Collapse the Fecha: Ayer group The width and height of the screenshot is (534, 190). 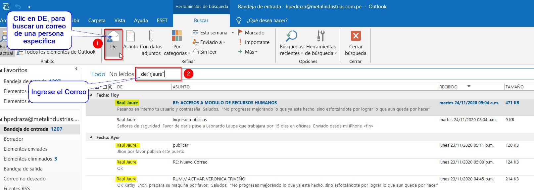[x=91, y=137]
